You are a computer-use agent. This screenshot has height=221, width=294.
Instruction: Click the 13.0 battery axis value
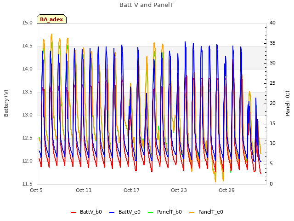tap(28, 115)
